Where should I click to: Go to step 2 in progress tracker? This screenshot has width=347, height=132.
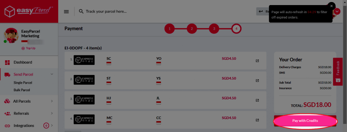[x=192, y=29]
